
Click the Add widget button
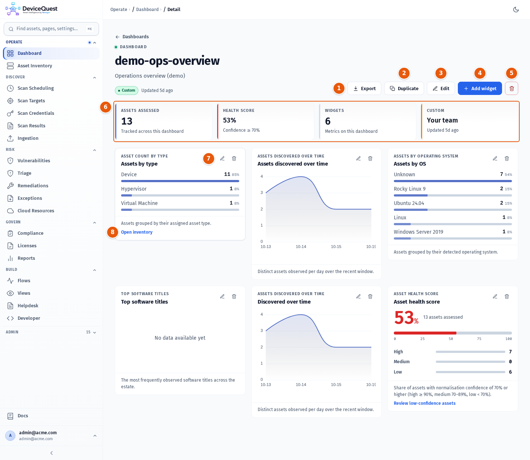click(x=480, y=88)
